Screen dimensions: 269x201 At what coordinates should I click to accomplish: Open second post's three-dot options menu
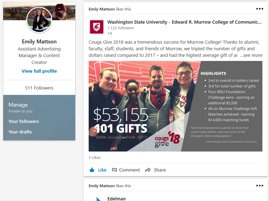tap(259, 185)
